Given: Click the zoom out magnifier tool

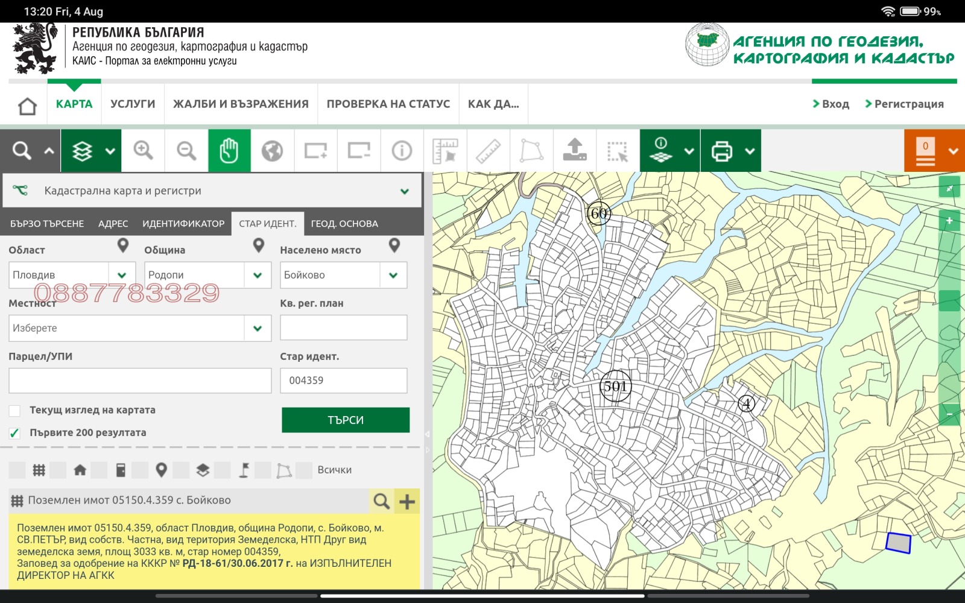Looking at the screenshot, I should pos(186,151).
